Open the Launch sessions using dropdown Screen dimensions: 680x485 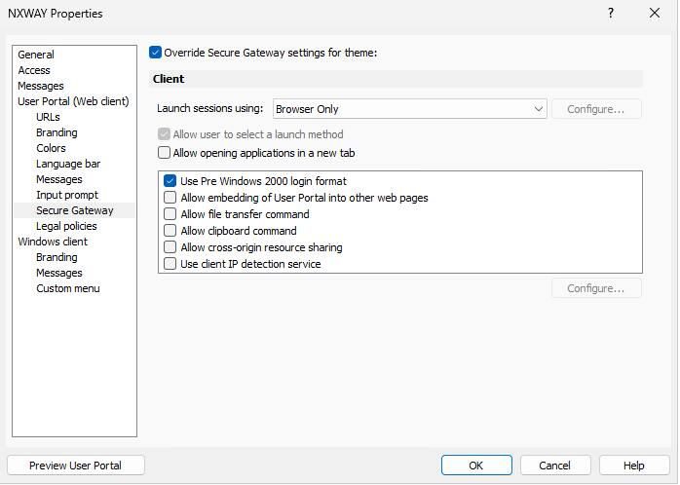410,109
